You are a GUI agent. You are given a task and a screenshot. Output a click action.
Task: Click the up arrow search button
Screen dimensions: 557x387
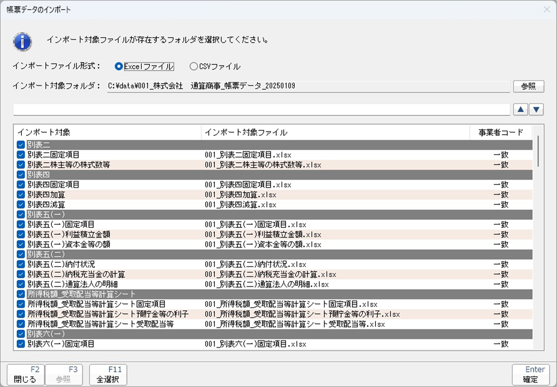click(521, 110)
